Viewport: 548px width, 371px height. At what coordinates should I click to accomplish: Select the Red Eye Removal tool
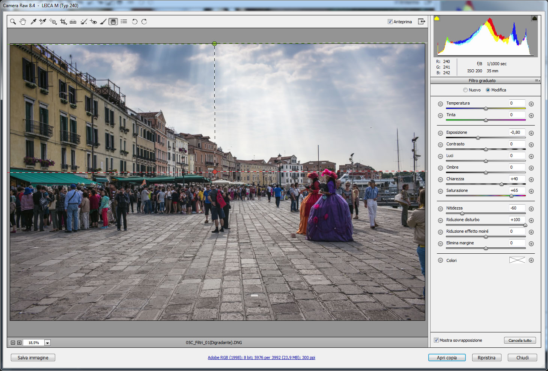93,22
